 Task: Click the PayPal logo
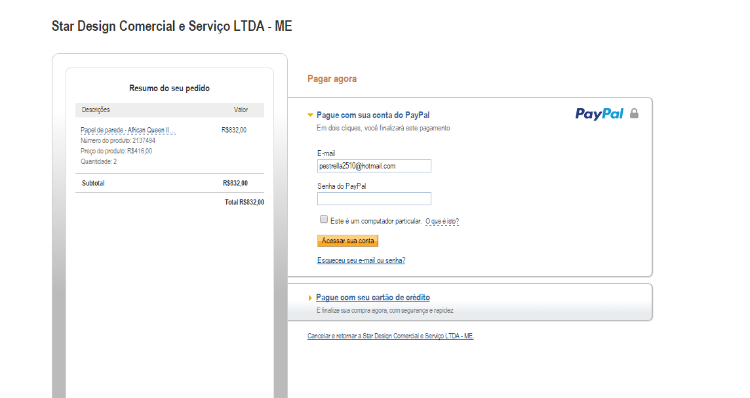[x=599, y=114]
